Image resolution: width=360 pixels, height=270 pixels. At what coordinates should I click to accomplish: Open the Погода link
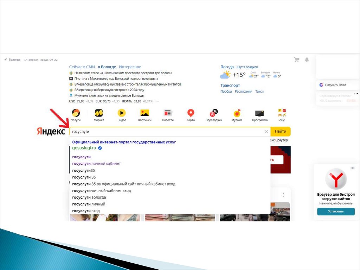pos(227,67)
